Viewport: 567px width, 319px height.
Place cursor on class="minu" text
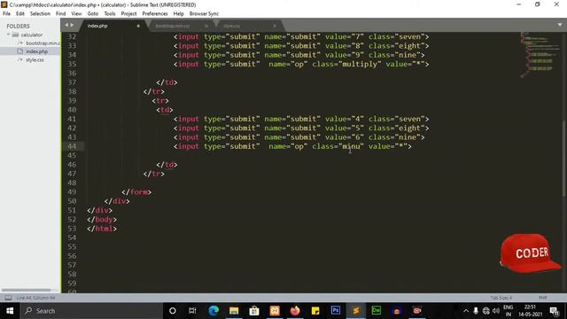click(x=338, y=146)
